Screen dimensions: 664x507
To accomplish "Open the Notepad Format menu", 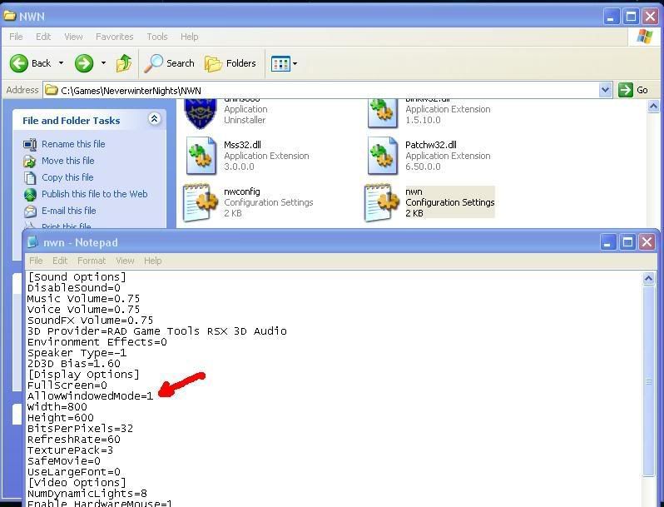I will point(92,261).
